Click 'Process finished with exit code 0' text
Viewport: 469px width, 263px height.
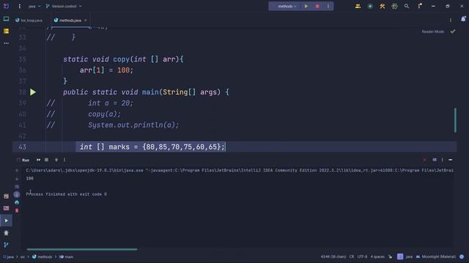(x=66, y=194)
